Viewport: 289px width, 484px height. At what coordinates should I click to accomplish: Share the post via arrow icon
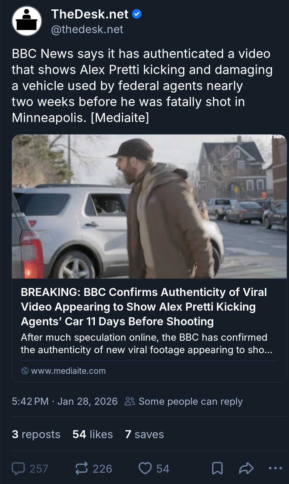click(246, 469)
